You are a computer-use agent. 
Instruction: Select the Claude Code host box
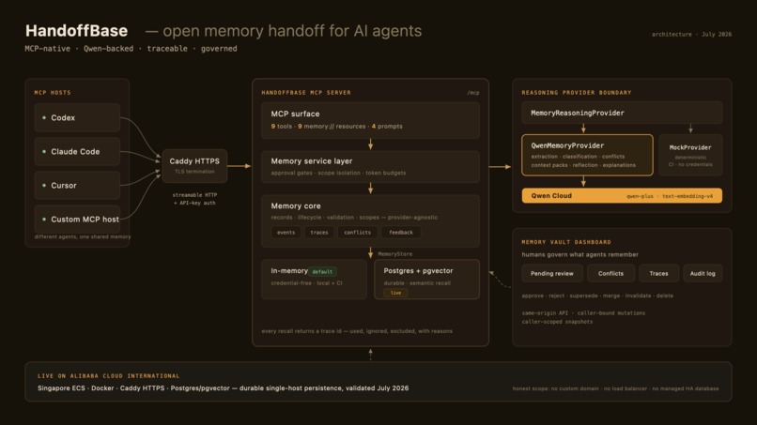pos(77,151)
